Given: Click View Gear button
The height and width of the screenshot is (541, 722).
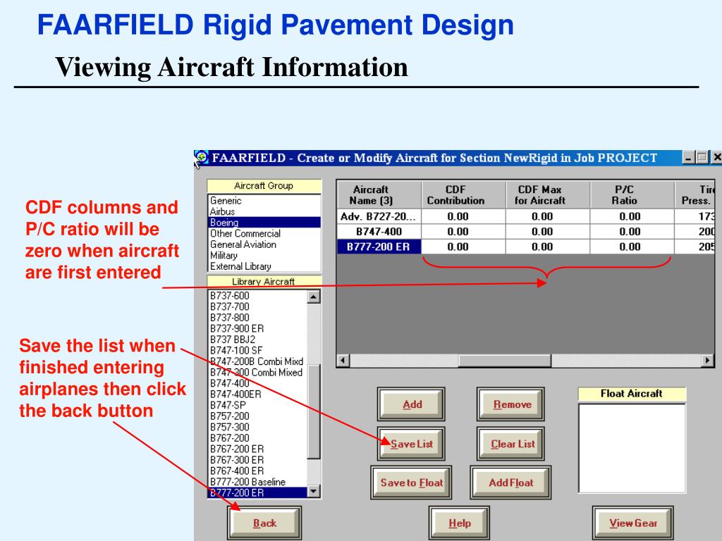Looking at the screenshot, I should pyautogui.click(x=633, y=523).
